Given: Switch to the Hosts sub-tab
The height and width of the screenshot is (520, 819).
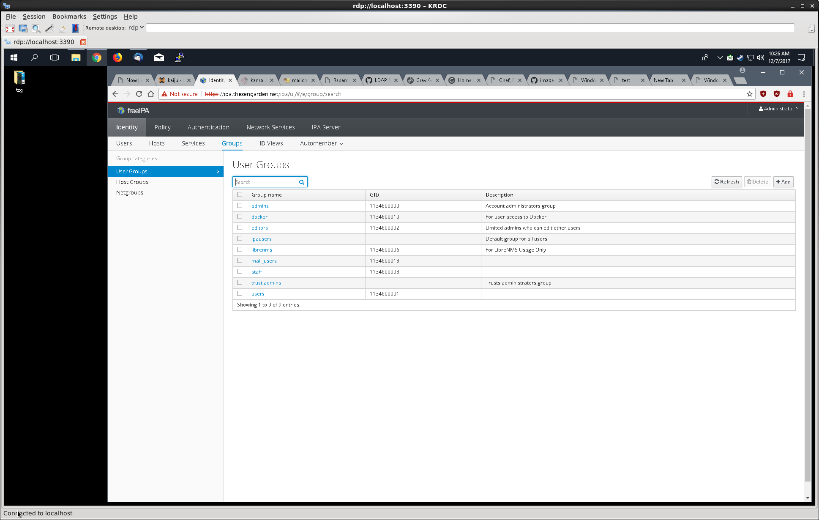Looking at the screenshot, I should point(157,143).
